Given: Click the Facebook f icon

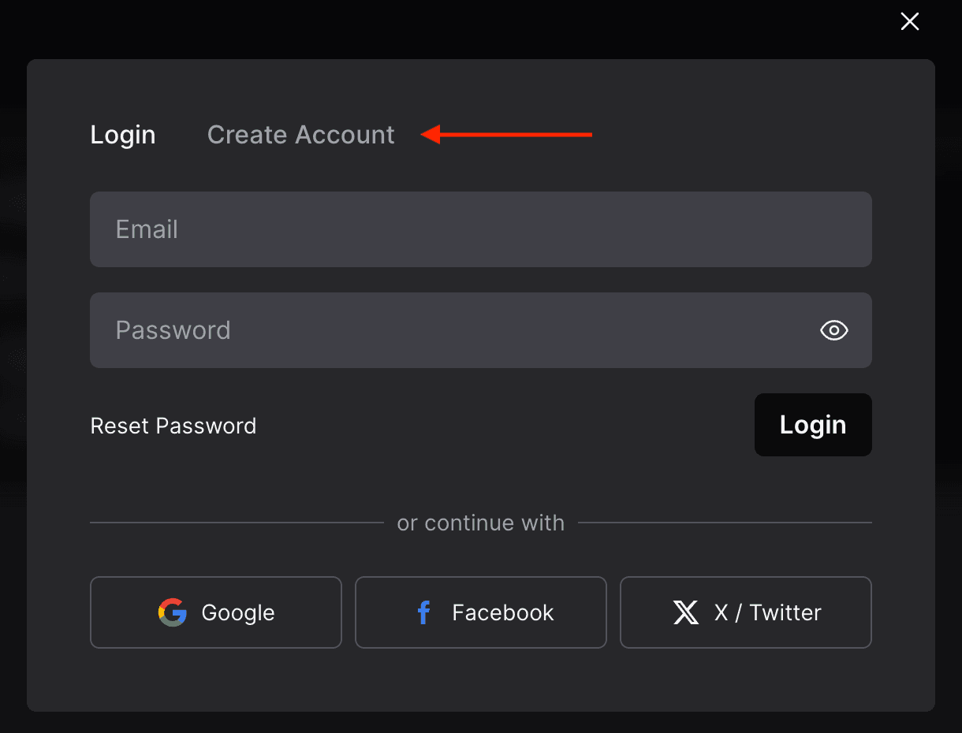Looking at the screenshot, I should (x=423, y=612).
